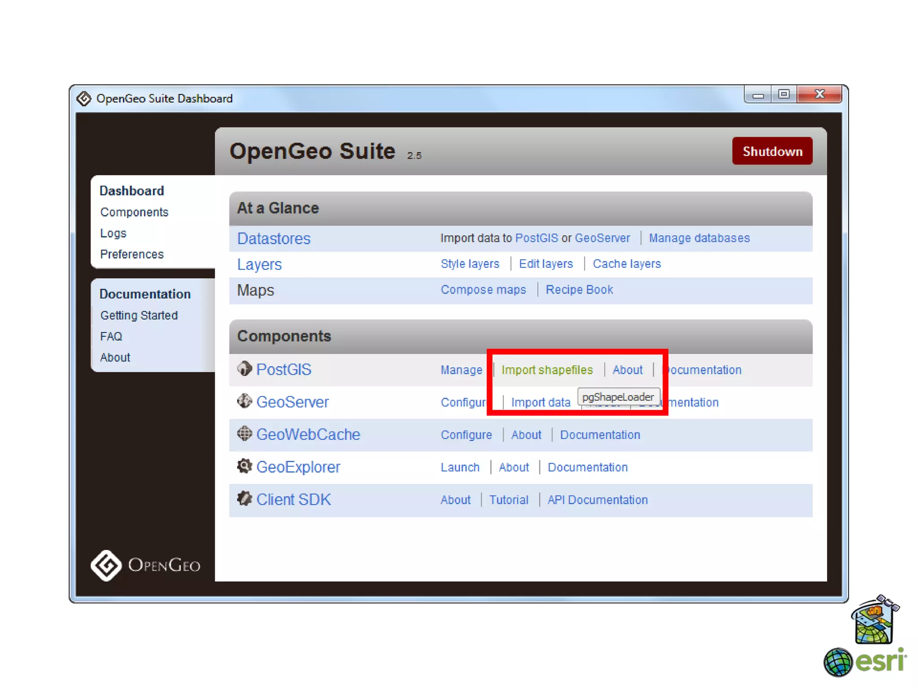The width and height of the screenshot is (918, 688).
Task: Click the esri globe logo
Action: (x=837, y=662)
